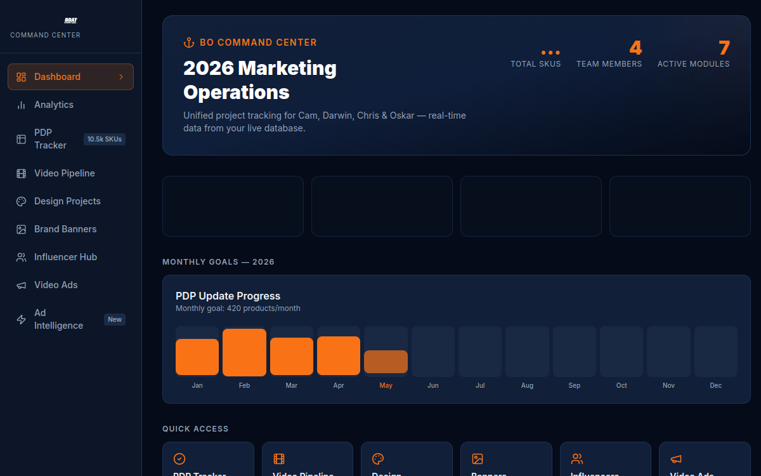Screen dimensions: 761x476
Task: Open the Dashboard menu item
Action: click(x=70, y=77)
